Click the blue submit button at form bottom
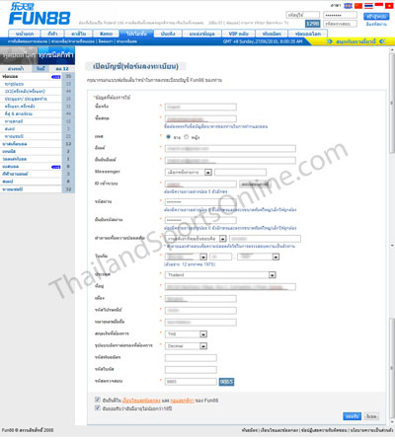This screenshot has height=442, width=395. 352,416
